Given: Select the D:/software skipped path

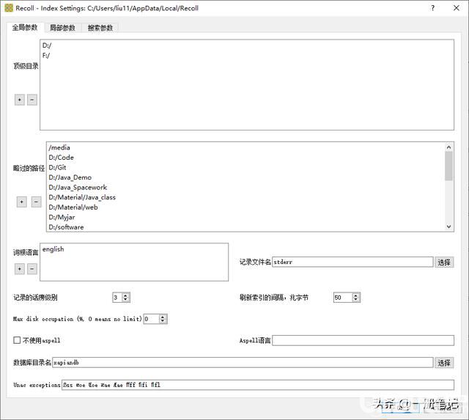Looking at the screenshot, I should tap(66, 227).
